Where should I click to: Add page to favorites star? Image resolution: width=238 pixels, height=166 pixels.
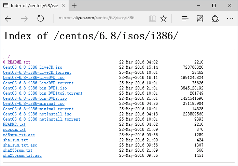pyautogui.click(x=164, y=19)
